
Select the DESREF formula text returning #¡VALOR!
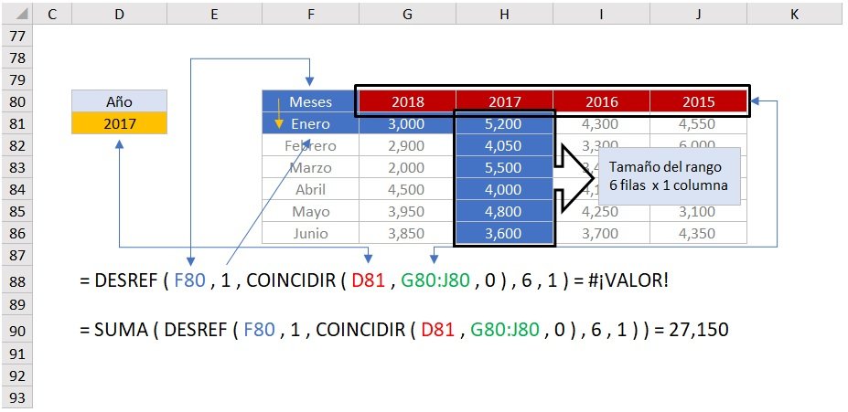373,280
